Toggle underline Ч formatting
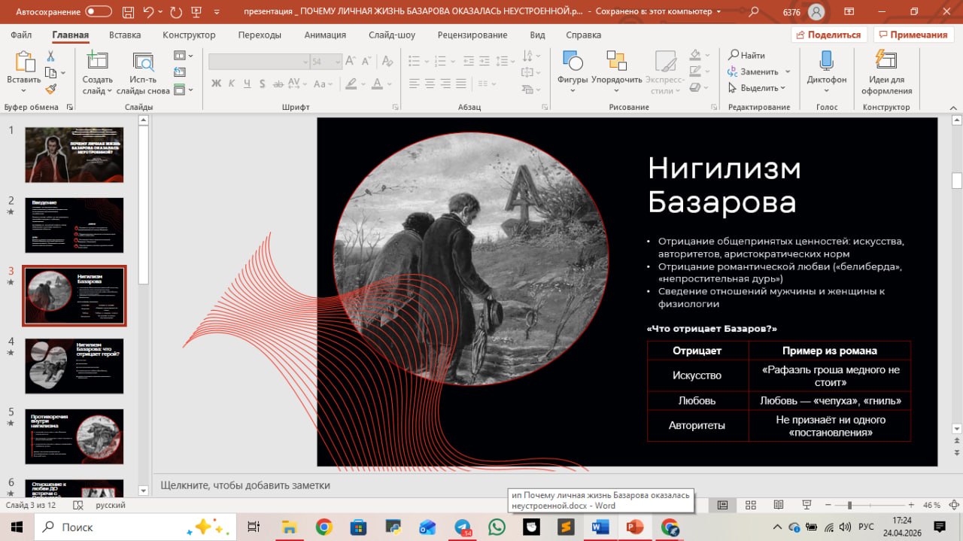Viewport: 963px width, 541px height. [248, 84]
